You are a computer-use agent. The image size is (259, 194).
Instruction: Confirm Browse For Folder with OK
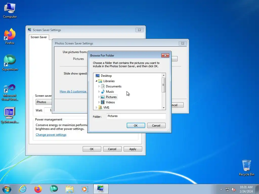pos(136,125)
